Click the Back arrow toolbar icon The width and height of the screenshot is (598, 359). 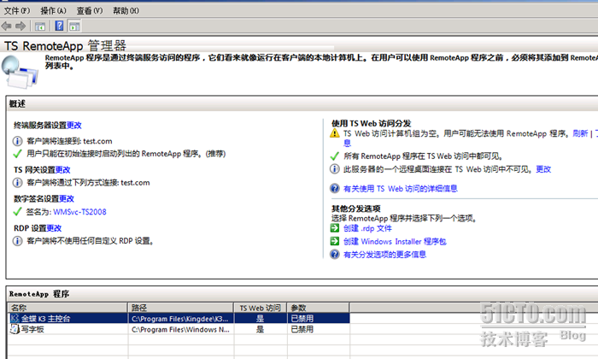pos(7,26)
